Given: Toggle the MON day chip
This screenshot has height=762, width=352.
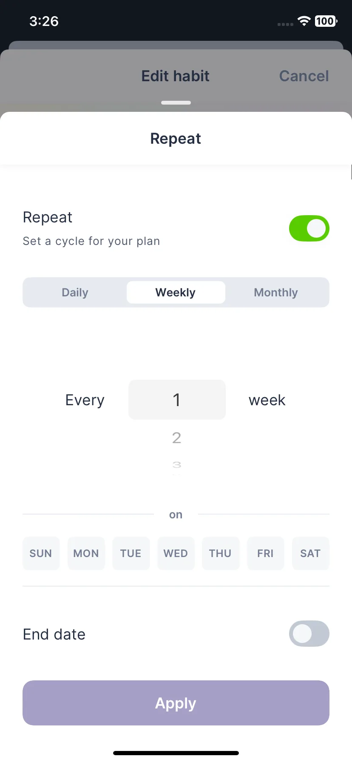Looking at the screenshot, I should pyautogui.click(x=86, y=553).
